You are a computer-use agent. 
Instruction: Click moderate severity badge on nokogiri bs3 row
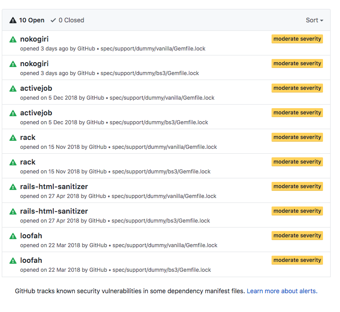click(297, 63)
